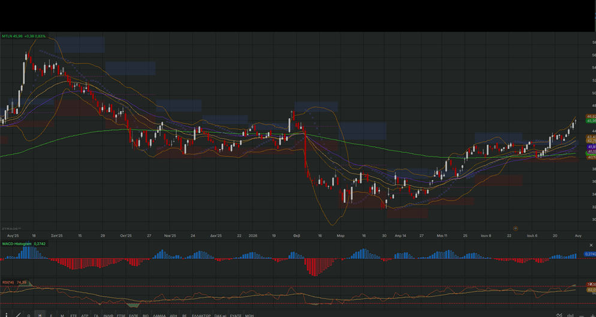The width and height of the screenshot is (596, 317).
Task: Click the Νοε'25 date label
Action: [x=170, y=236]
